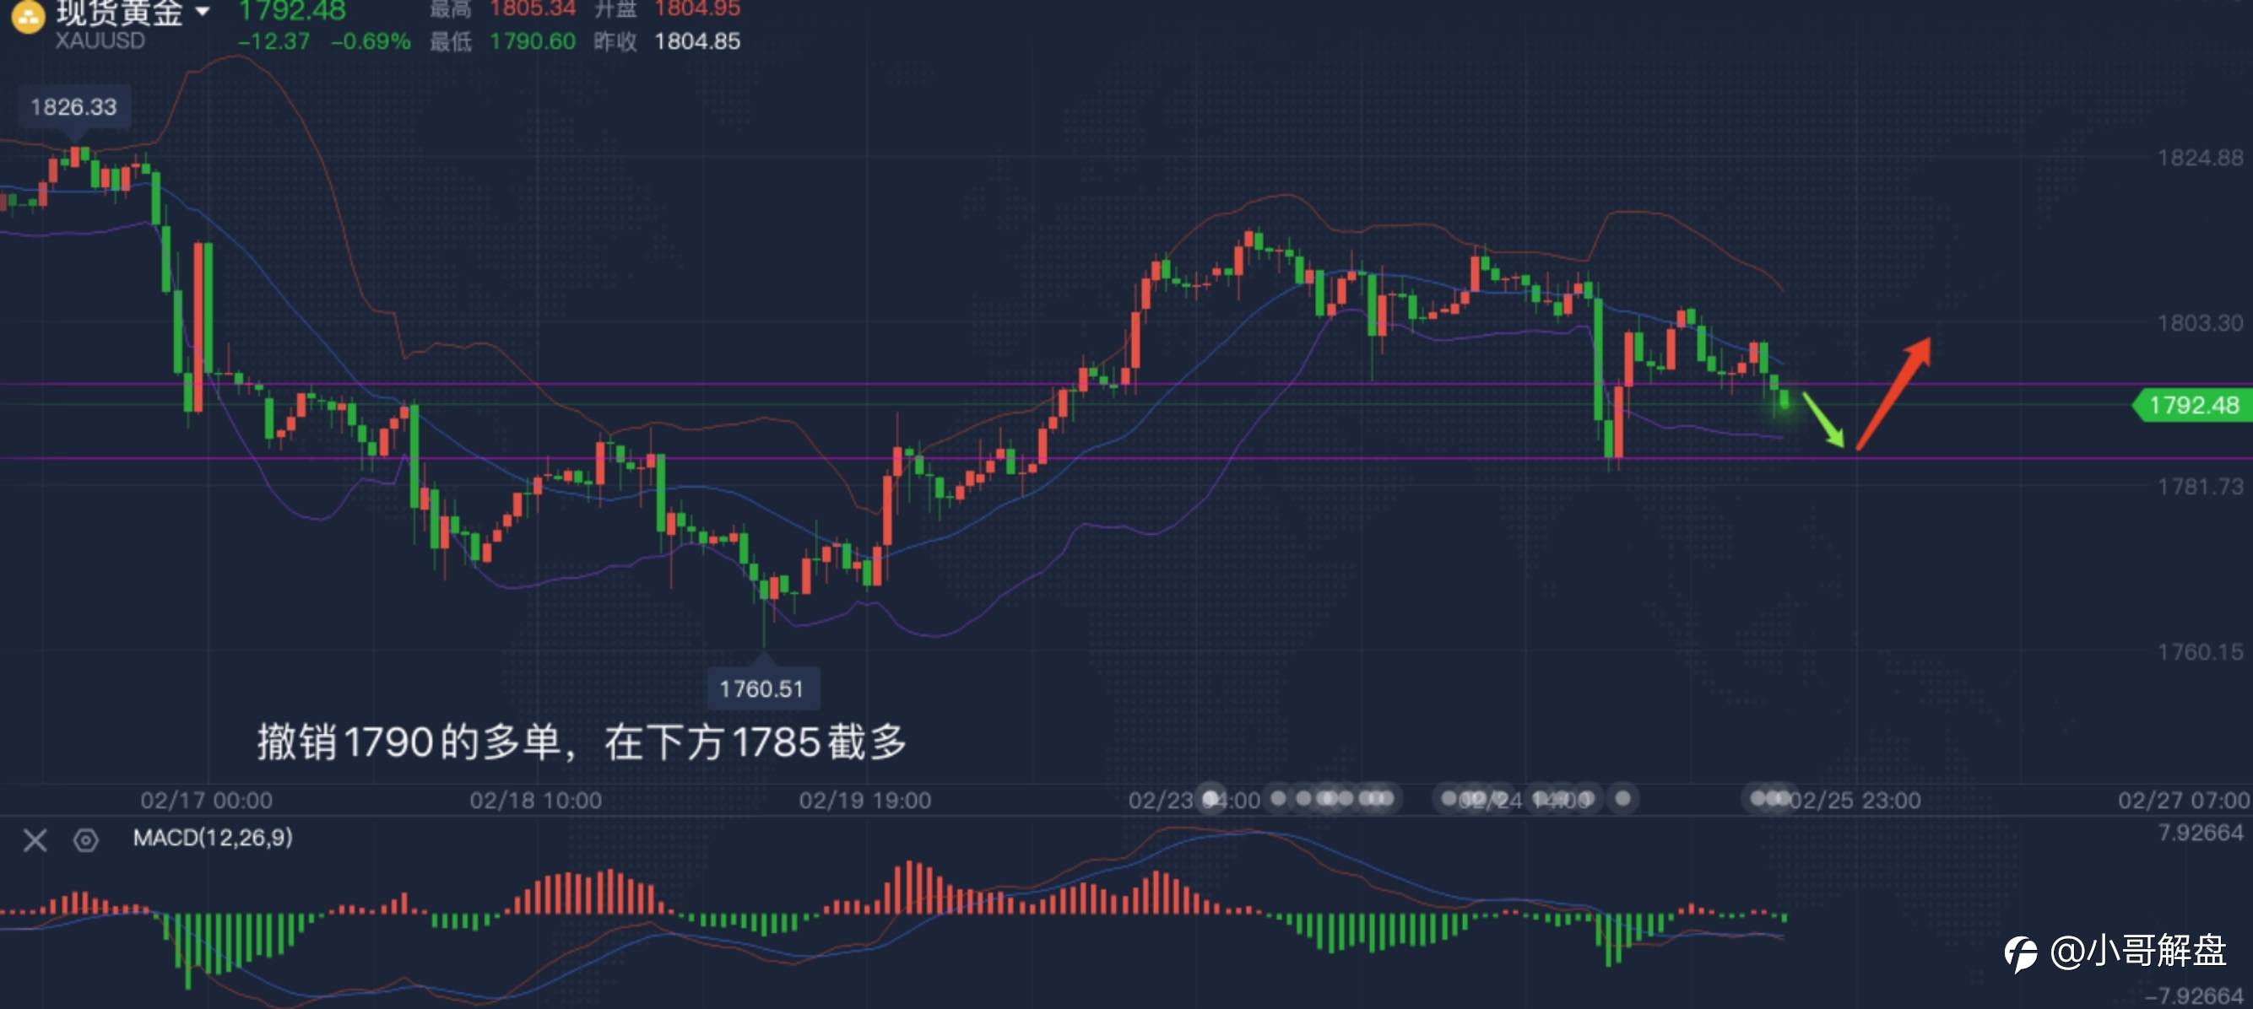Click the 1803.30 price axis label
This screenshot has width=2253, height=1009.
[x=2199, y=322]
